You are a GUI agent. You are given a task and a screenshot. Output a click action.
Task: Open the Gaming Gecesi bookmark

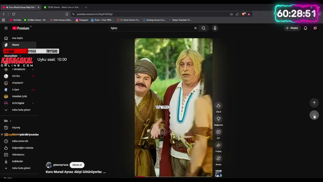[154, 20]
